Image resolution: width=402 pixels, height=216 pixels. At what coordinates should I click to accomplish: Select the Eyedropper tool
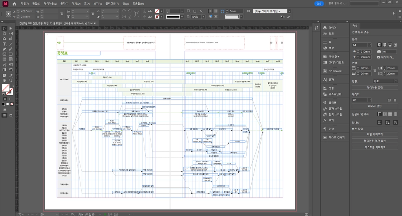pyautogui.click(x=11, y=76)
